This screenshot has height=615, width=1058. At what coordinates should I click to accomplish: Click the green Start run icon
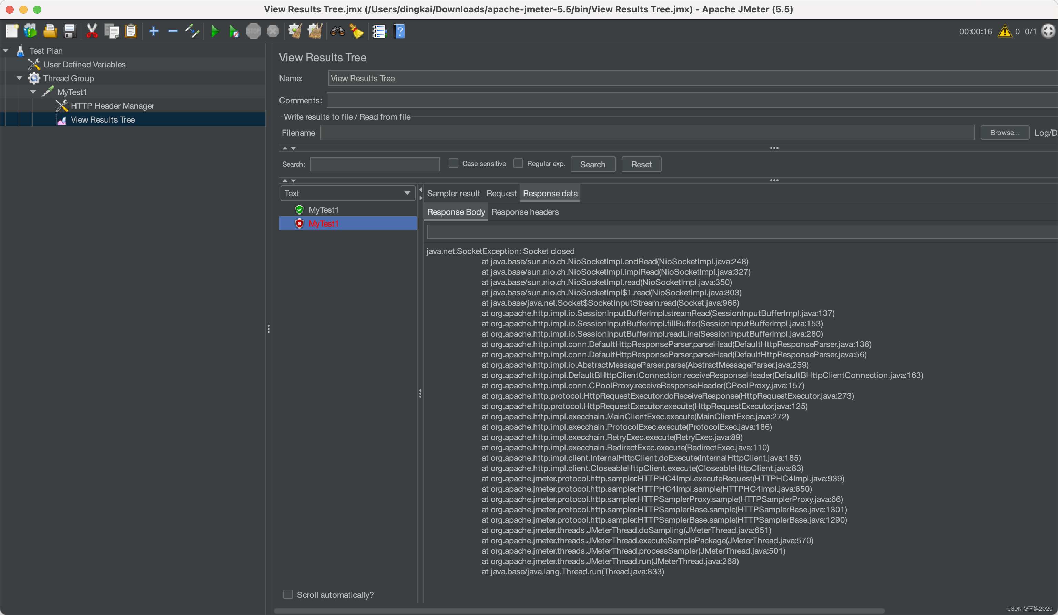coord(215,31)
